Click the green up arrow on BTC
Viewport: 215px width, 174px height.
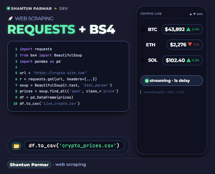(x=188, y=29)
